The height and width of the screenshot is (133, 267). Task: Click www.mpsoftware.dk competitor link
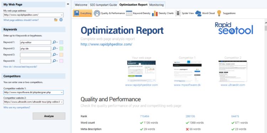[x=187, y=85]
